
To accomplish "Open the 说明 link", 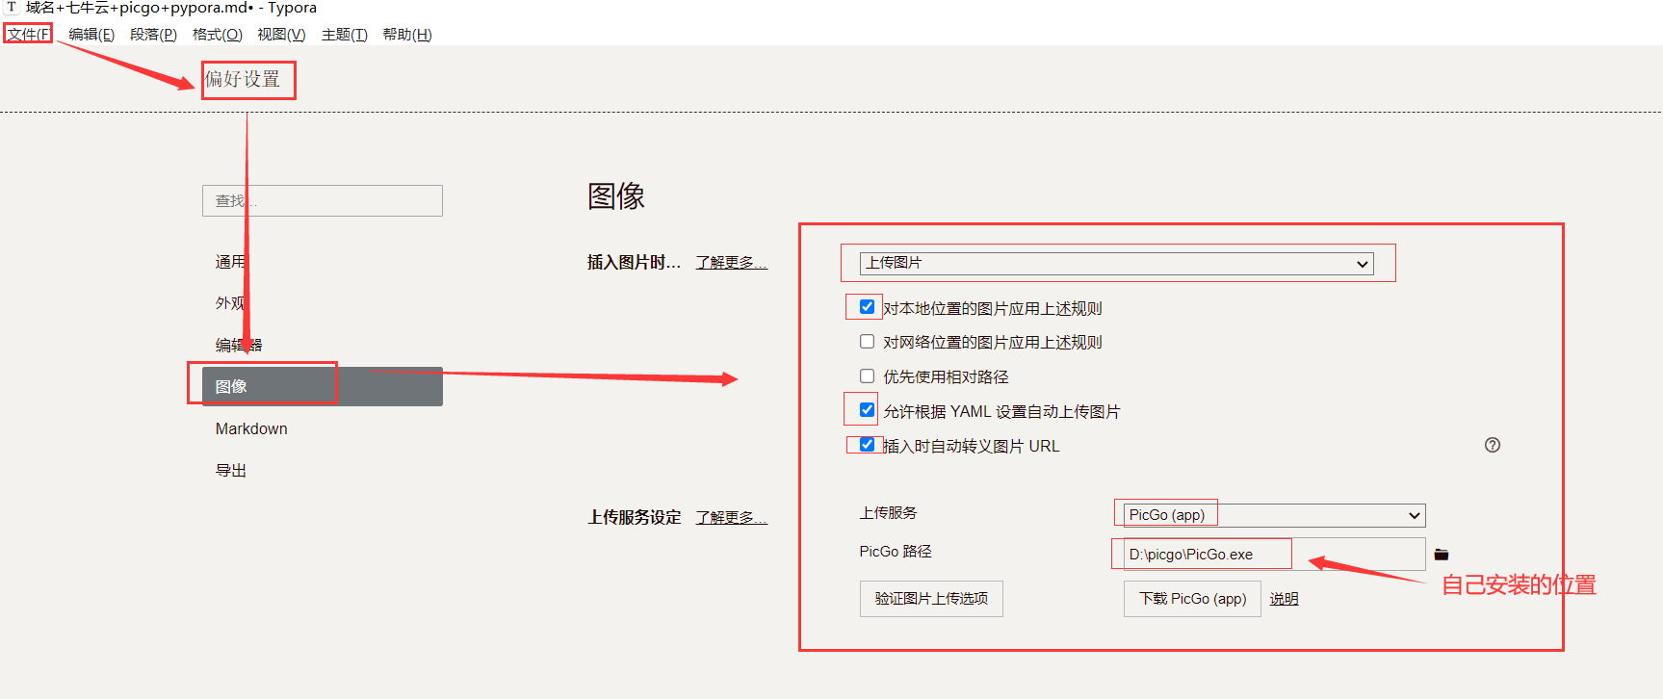I will pyautogui.click(x=1284, y=599).
